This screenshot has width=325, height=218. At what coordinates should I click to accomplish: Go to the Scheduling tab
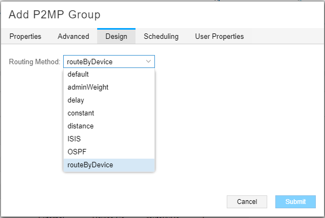point(161,36)
